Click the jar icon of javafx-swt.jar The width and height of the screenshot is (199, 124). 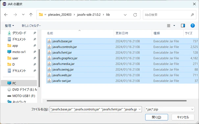pyautogui.click(x=49, y=80)
